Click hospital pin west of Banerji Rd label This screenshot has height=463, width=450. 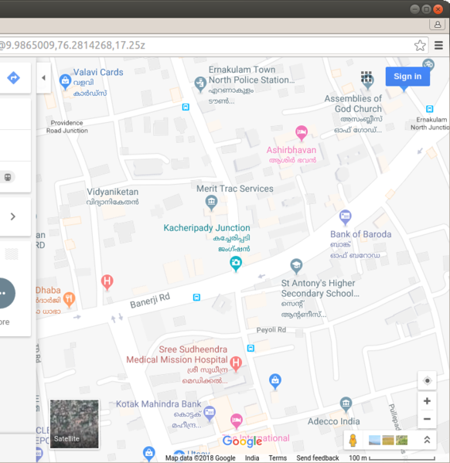tap(107, 282)
